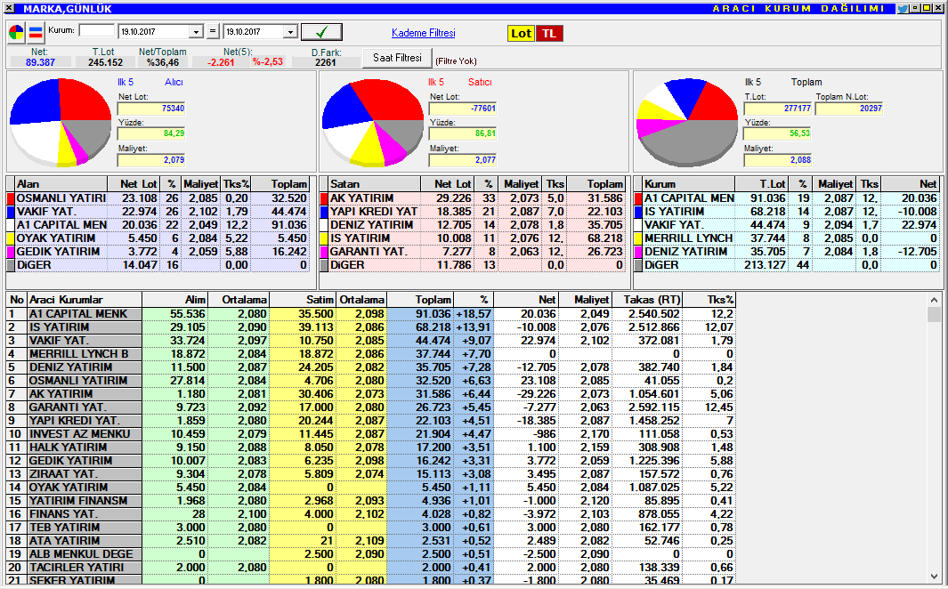Screen dimensions: 948x589
Task: Open the end date dropdown arrow
Action: click(290, 32)
